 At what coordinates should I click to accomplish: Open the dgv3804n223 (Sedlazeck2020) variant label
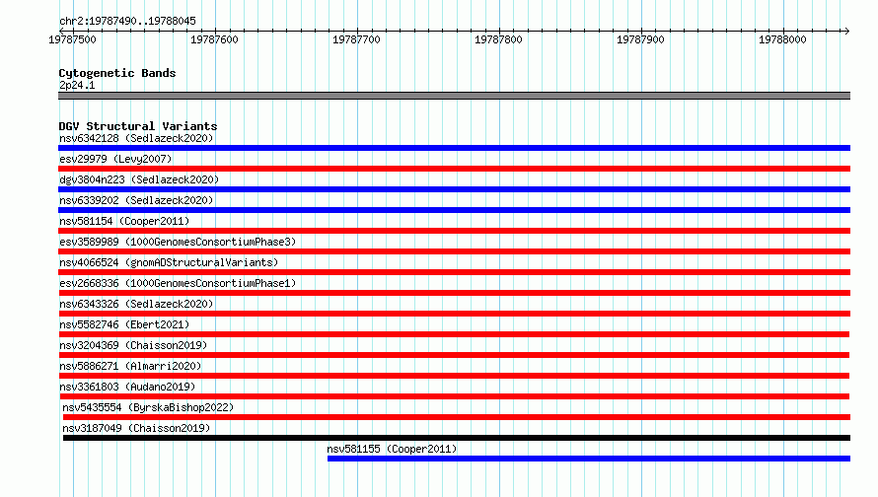pyautogui.click(x=139, y=179)
